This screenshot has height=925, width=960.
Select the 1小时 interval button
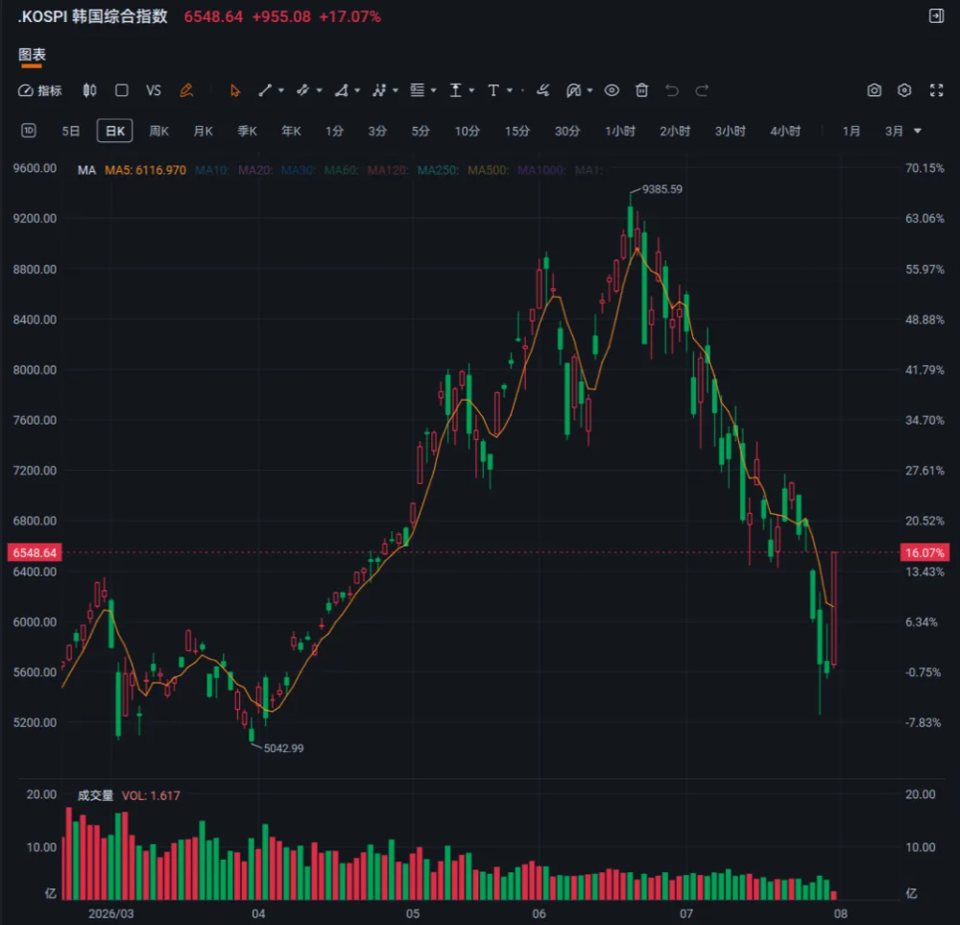click(x=620, y=131)
